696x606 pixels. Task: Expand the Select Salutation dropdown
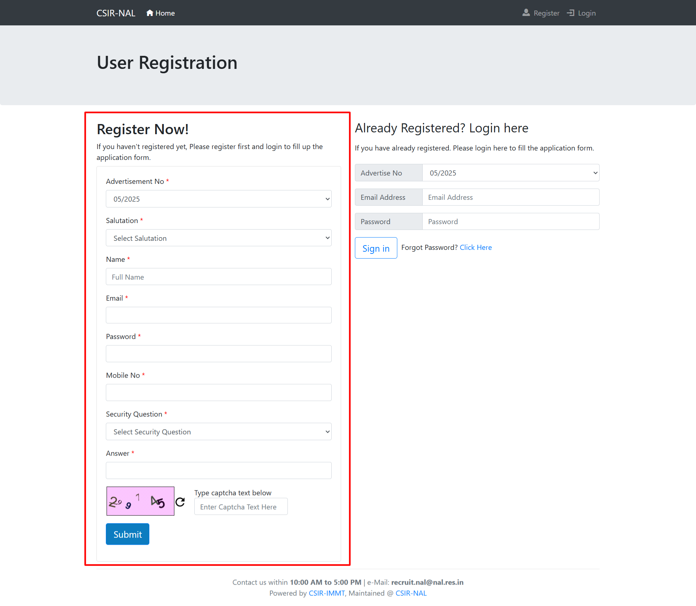coord(219,238)
